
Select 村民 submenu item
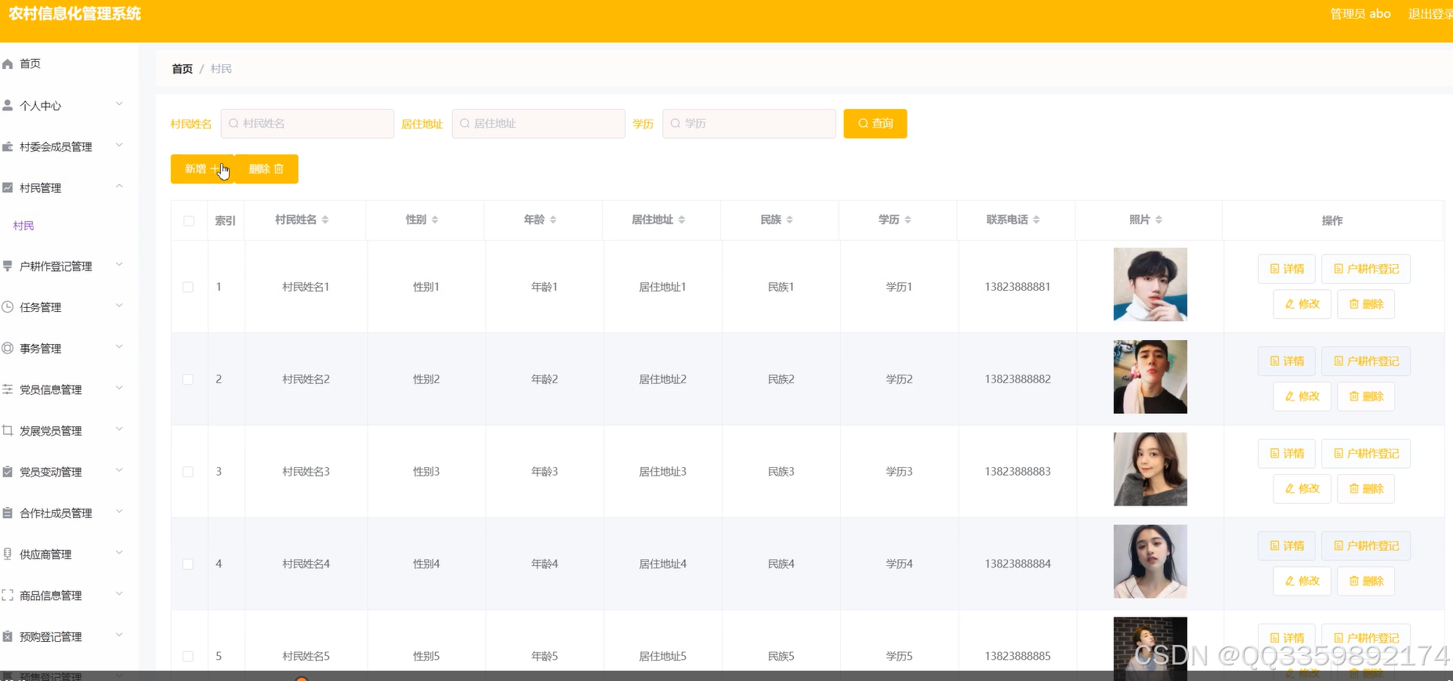(24, 226)
